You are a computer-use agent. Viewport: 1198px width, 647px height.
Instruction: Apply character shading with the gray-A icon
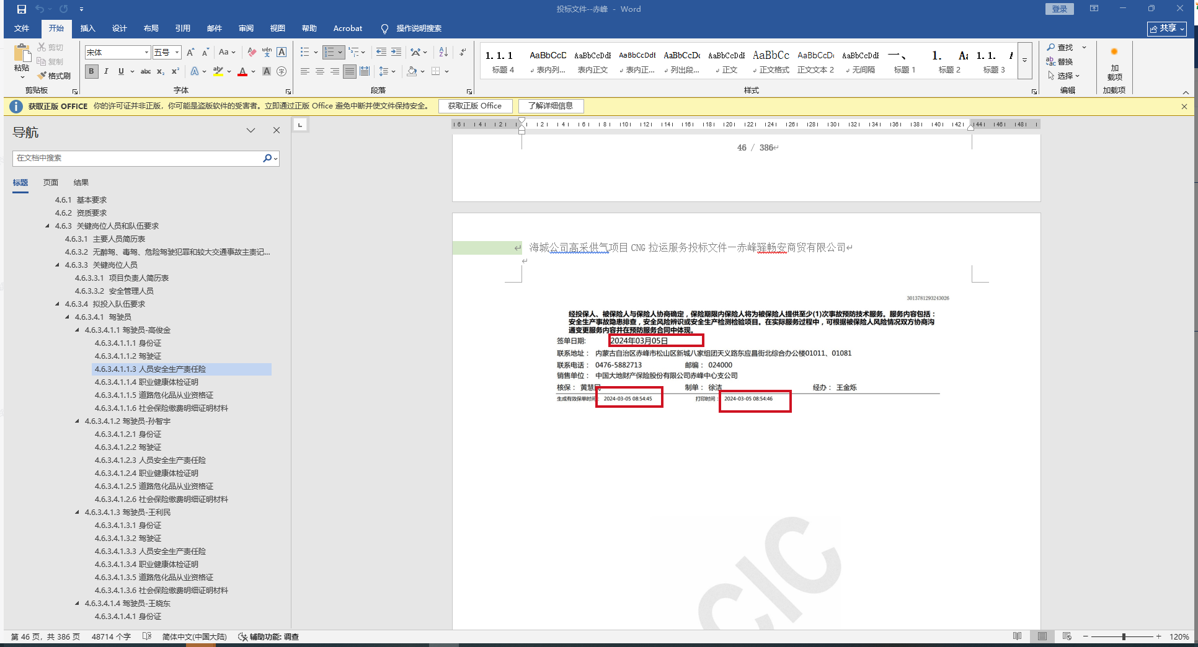pos(267,71)
